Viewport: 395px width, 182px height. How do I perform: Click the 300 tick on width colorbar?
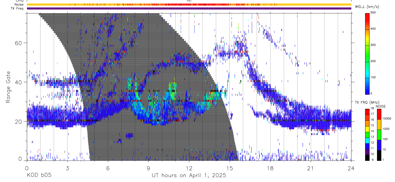click(x=373, y=45)
